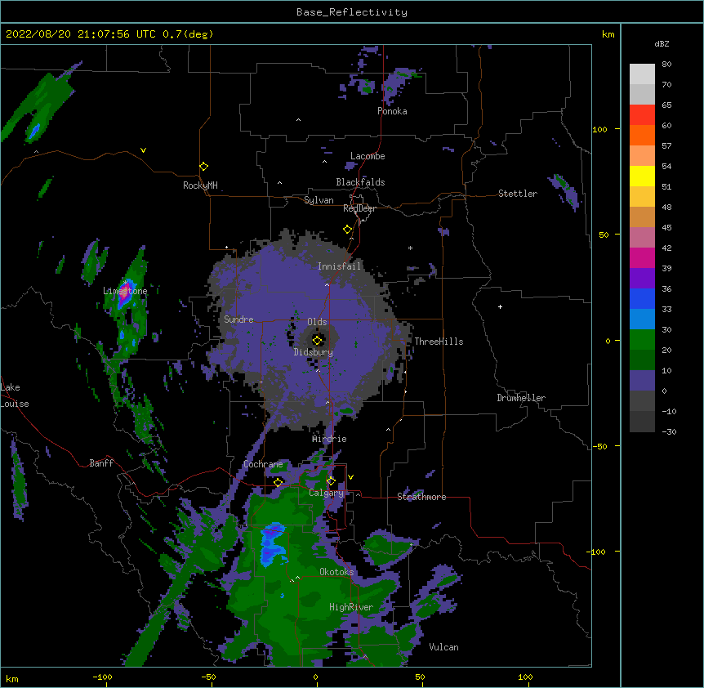Click the Banff label
The width and height of the screenshot is (704, 688).
point(101,463)
